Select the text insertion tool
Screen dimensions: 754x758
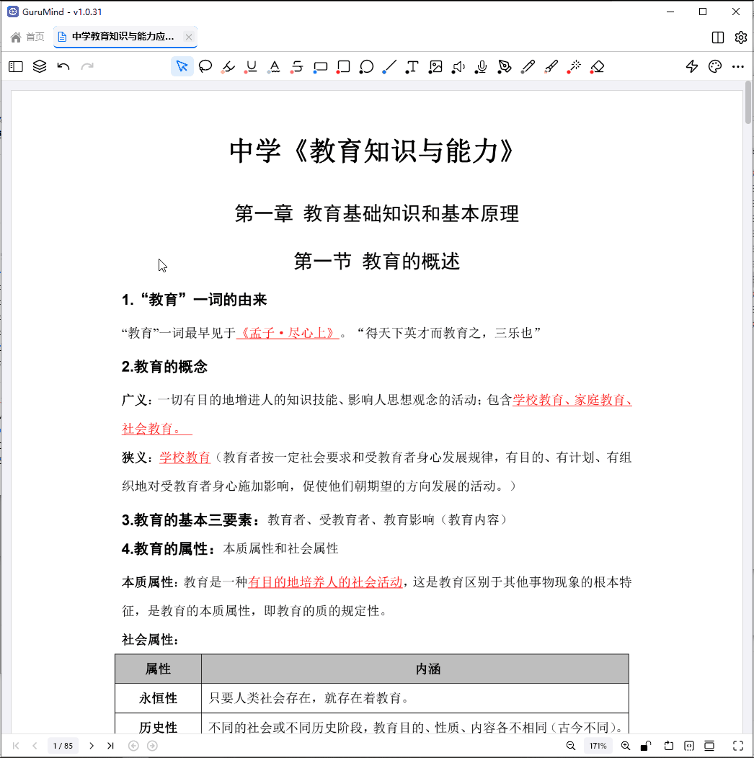412,67
